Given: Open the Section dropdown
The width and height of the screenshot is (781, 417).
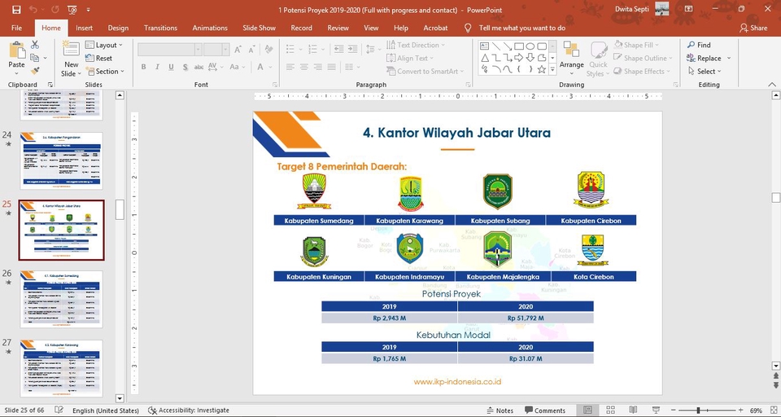Looking at the screenshot, I should point(105,72).
